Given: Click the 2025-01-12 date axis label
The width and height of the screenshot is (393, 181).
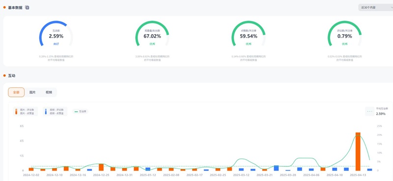Looking at the screenshot, I should pyautogui.click(x=148, y=175).
